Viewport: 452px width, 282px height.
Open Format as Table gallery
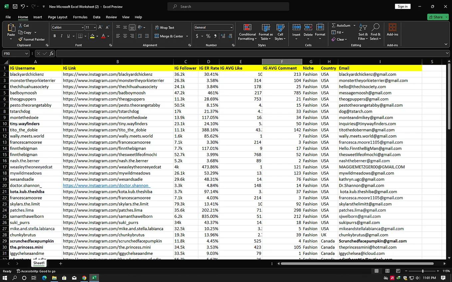pos(266,32)
